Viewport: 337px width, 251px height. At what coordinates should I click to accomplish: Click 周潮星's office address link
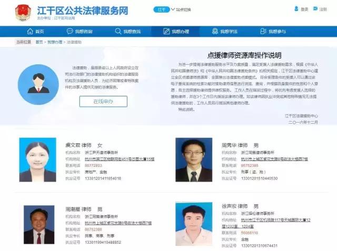pos(118,223)
